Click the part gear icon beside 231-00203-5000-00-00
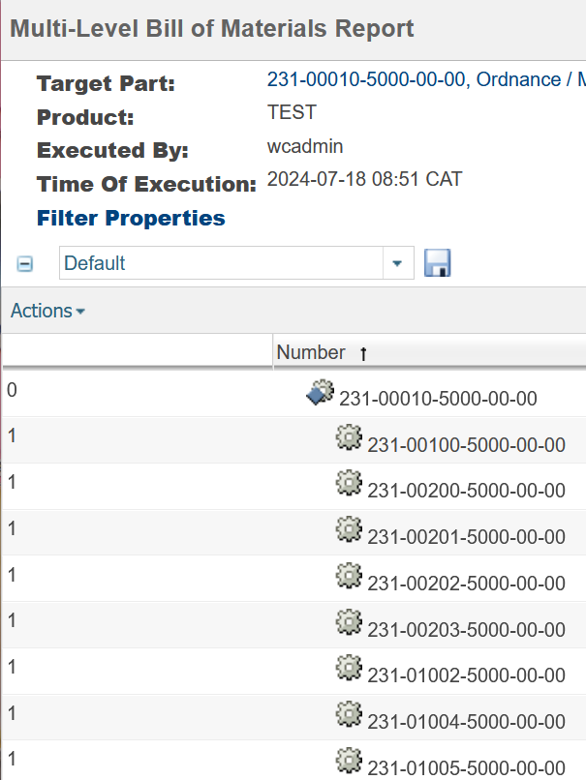The image size is (586, 780). (x=349, y=621)
